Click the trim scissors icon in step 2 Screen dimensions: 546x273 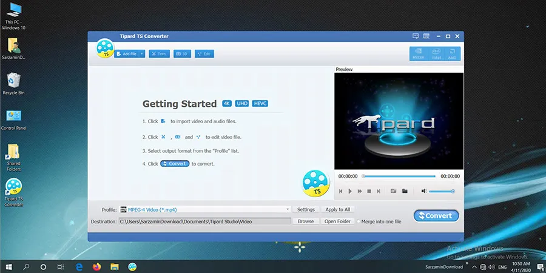click(163, 137)
